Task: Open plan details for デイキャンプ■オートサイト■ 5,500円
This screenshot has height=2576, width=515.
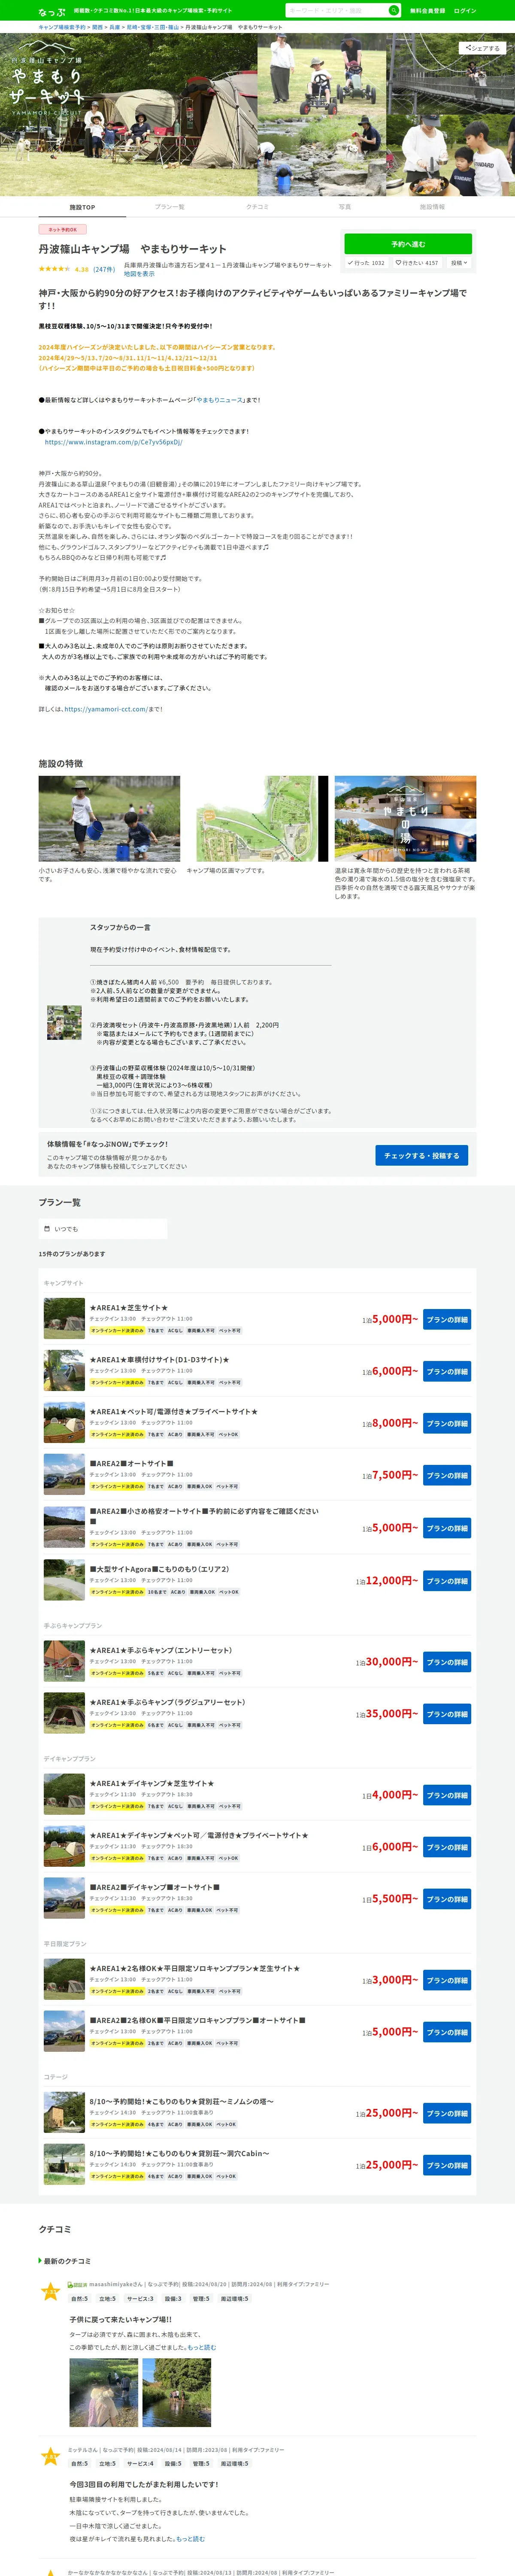Action: pos(447,1900)
